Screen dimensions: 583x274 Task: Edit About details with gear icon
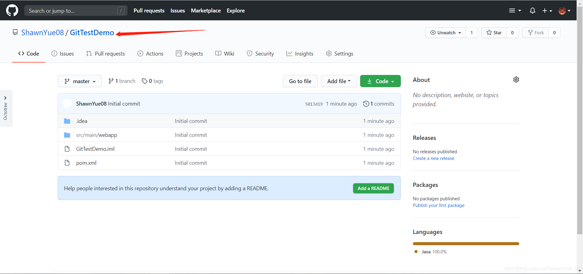(516, 79)
